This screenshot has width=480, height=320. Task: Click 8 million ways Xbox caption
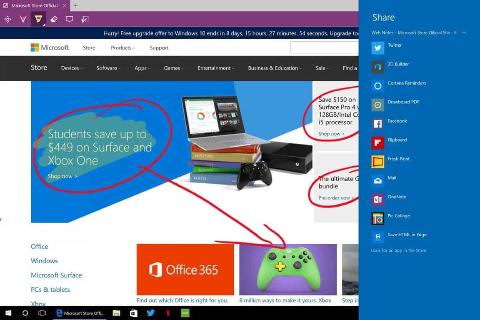285,300
